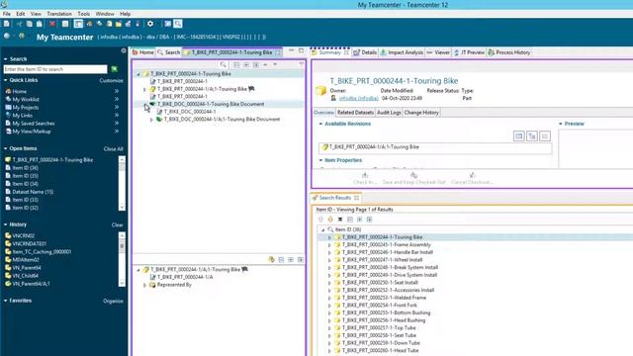Click the History list scrollbar
The image size is (633, 356).
[x=122, y=259]
